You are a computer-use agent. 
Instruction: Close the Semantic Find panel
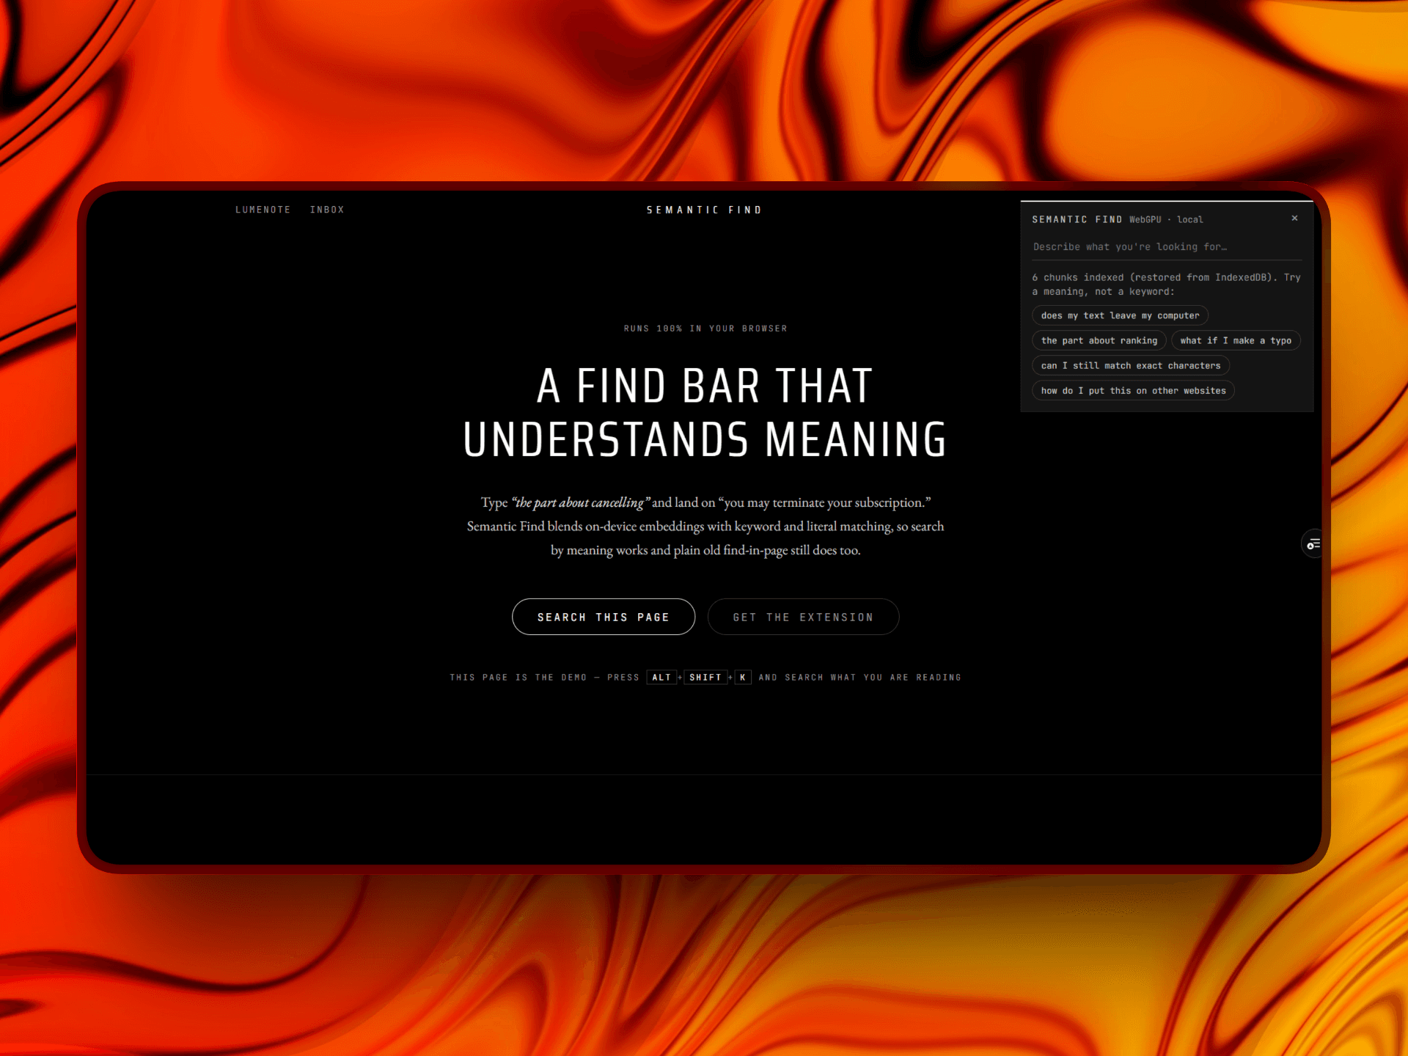tap(1294, 218)
